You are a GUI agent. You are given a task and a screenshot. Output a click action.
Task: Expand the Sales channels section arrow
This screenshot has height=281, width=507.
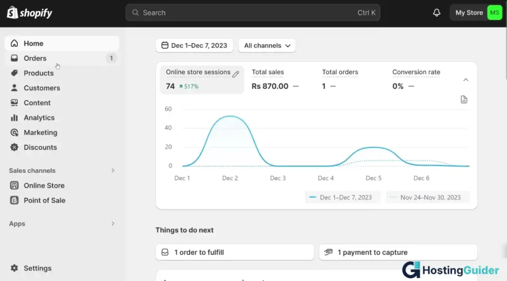[x=113, y=170]
